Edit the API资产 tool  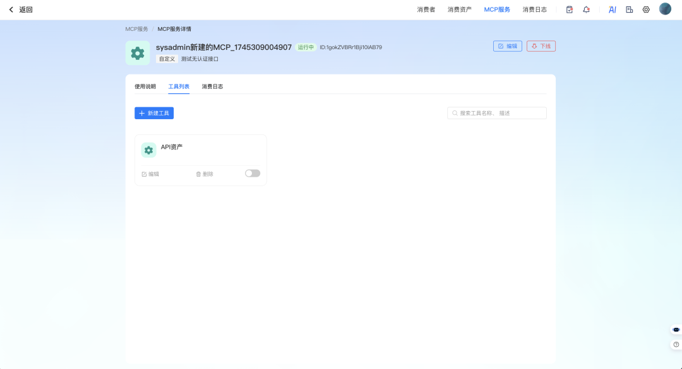pyautogui.click(x=150, y=174)
